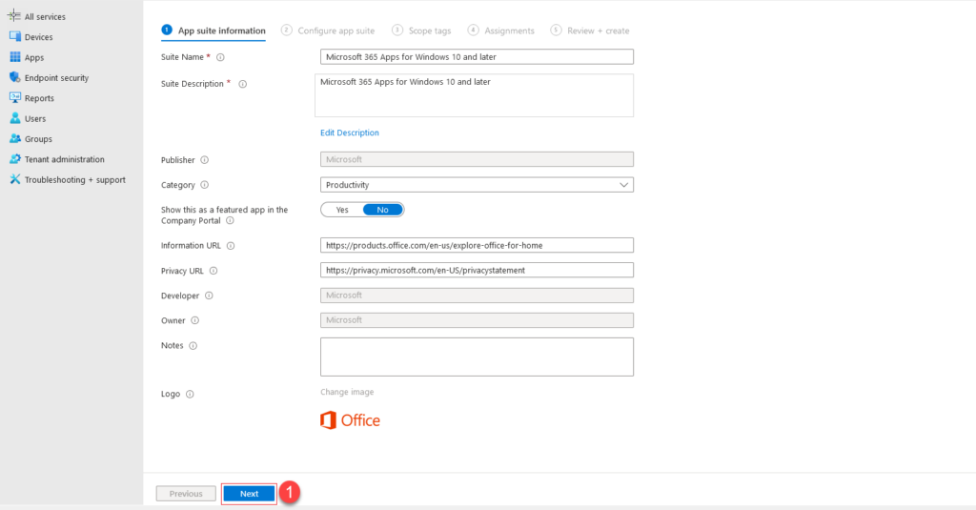
Task: Click Troubleshooting + support wrench icon
Action: point(15,179)
